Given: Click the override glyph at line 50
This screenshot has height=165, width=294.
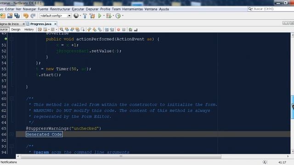Looking at the screenshot, I should pos(6,39).
